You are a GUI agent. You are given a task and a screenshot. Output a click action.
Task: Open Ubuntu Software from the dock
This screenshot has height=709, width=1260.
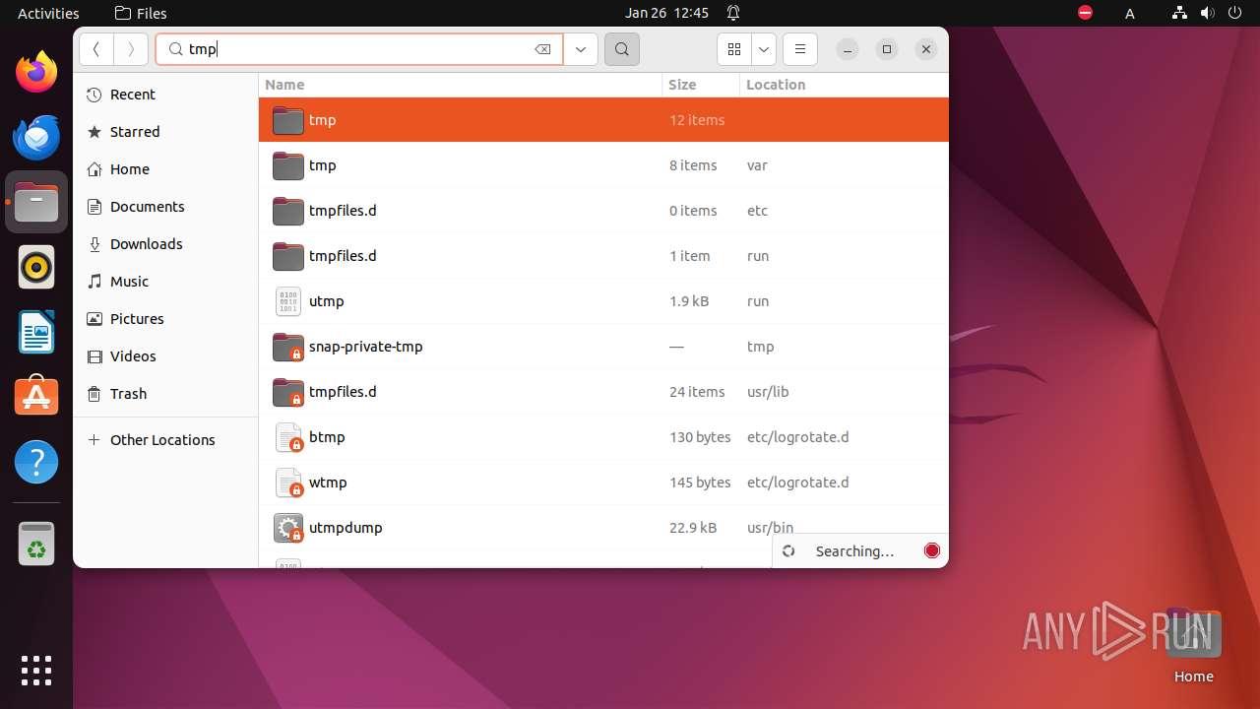click(36, 397)
